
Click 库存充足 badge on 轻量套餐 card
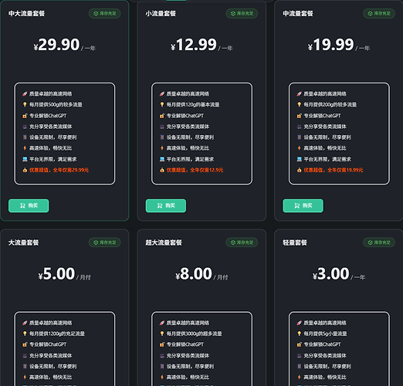pos(379,242)
